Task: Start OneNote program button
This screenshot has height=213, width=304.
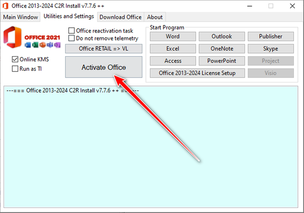Action: pyautogui.click(x=222, y=49)
